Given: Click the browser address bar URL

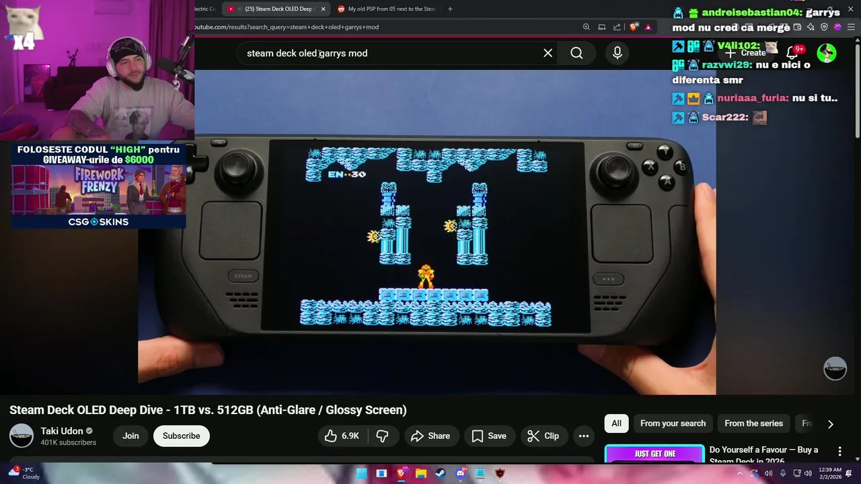Looking at the screenshot, I should 287,27.
